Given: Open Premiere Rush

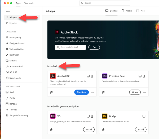Looking at the screenshot, I should click(x=135, y=92).
